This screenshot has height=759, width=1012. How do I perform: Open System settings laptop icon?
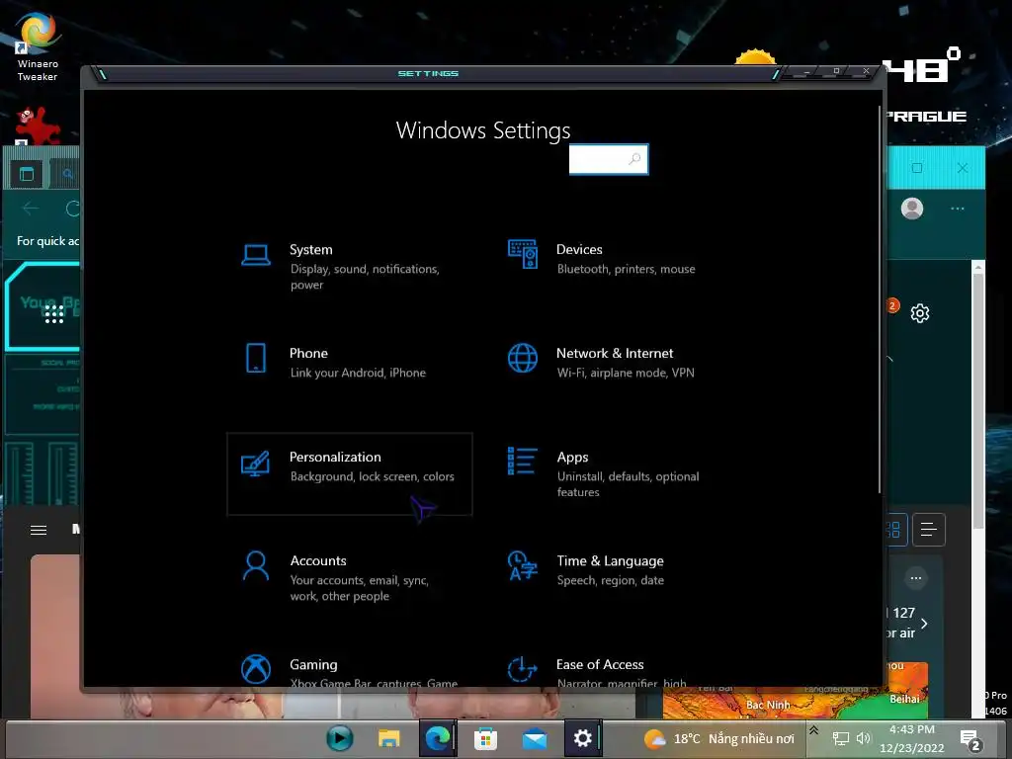click(256, 255)
